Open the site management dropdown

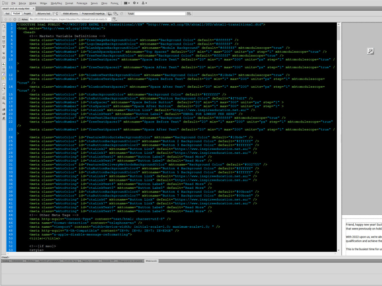[144, 3]
